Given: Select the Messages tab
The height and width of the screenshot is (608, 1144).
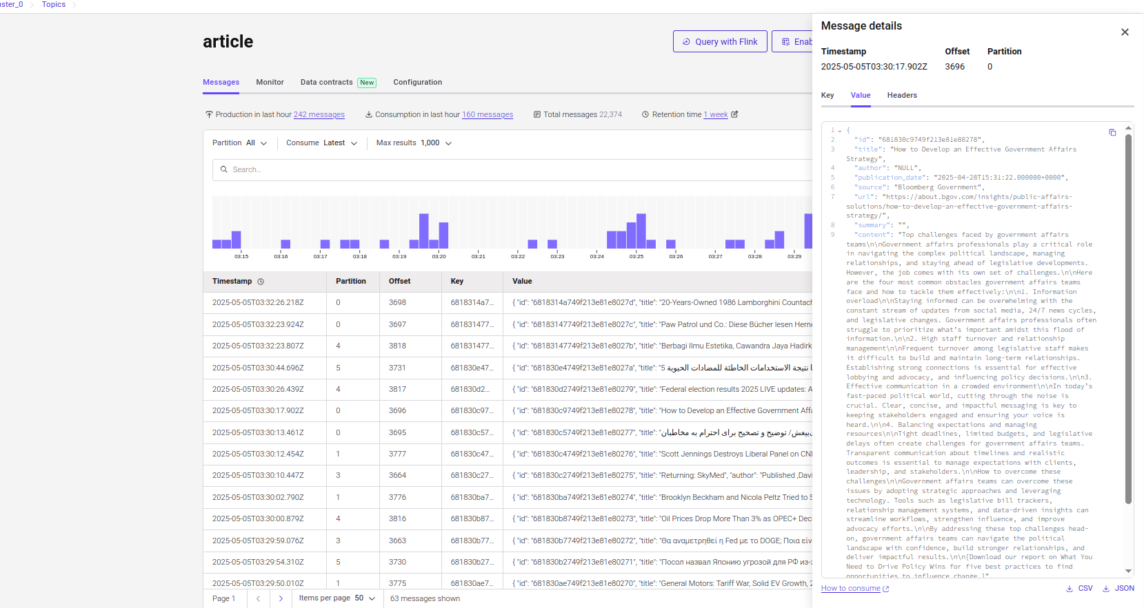Looking at the screenshot, I should 221,82.
